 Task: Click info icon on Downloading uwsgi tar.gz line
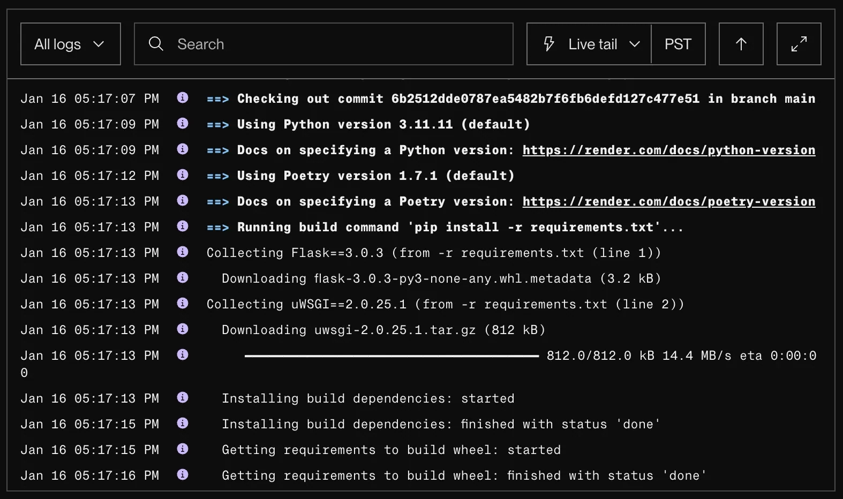click(183, 329)
